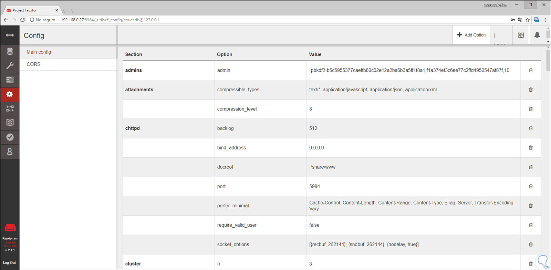This screenshot has width=551, height=270.
Task: Open the notifications bell icon
Action: (537, 35)
